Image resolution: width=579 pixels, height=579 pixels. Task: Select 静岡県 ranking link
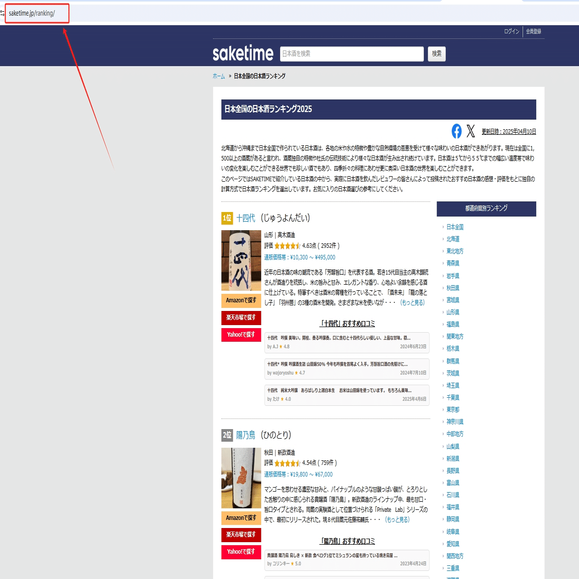pyautogui.click(x=453, y=519)
